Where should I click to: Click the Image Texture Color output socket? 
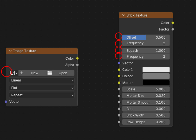[77, 58]
